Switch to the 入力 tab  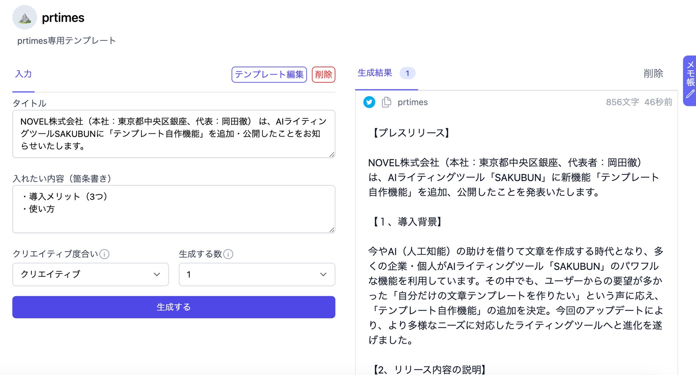24,74
